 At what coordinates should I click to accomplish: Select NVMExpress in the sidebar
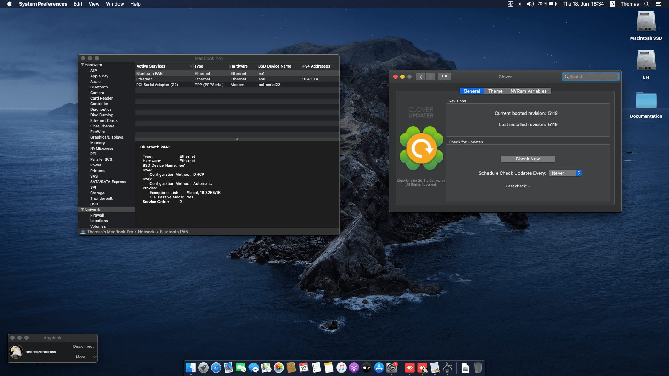point(102,148)
